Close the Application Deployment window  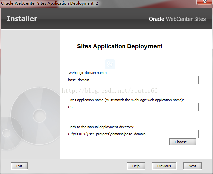pos(205,2)
